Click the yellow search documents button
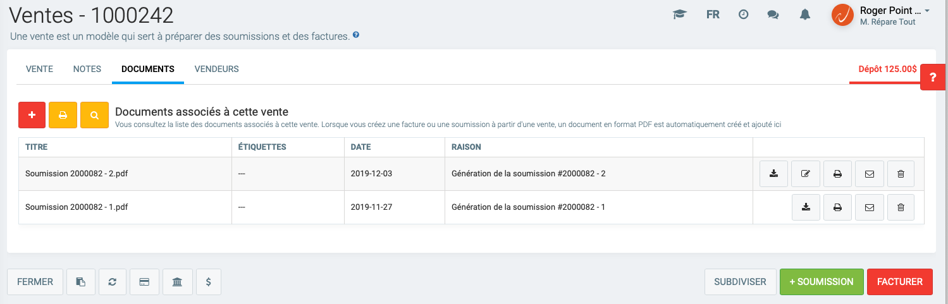The width and height of the screenshot is (948, 304). pyautogui.click(x=94, y=115)
